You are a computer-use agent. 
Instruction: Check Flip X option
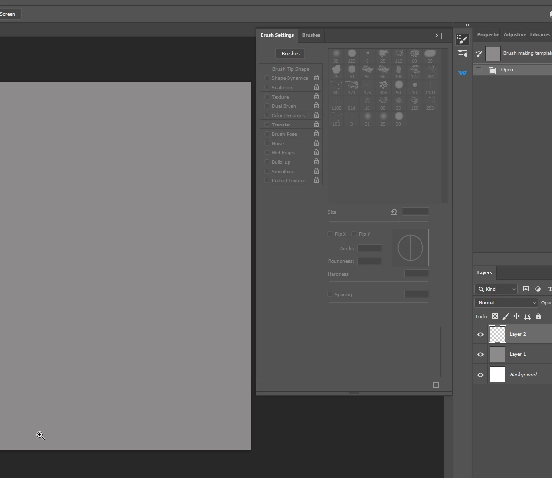pos(330,234)
